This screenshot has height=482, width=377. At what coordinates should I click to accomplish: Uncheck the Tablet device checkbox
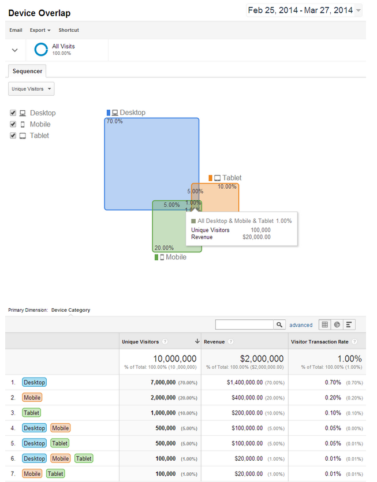coord(13,136)
